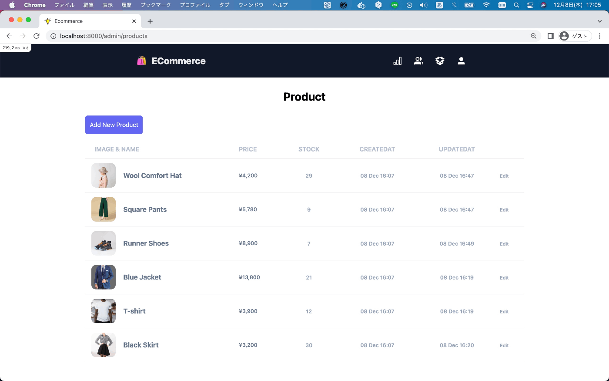Open Siri from the macOS menu bar
609x381 pixels.
click(543, 5)
